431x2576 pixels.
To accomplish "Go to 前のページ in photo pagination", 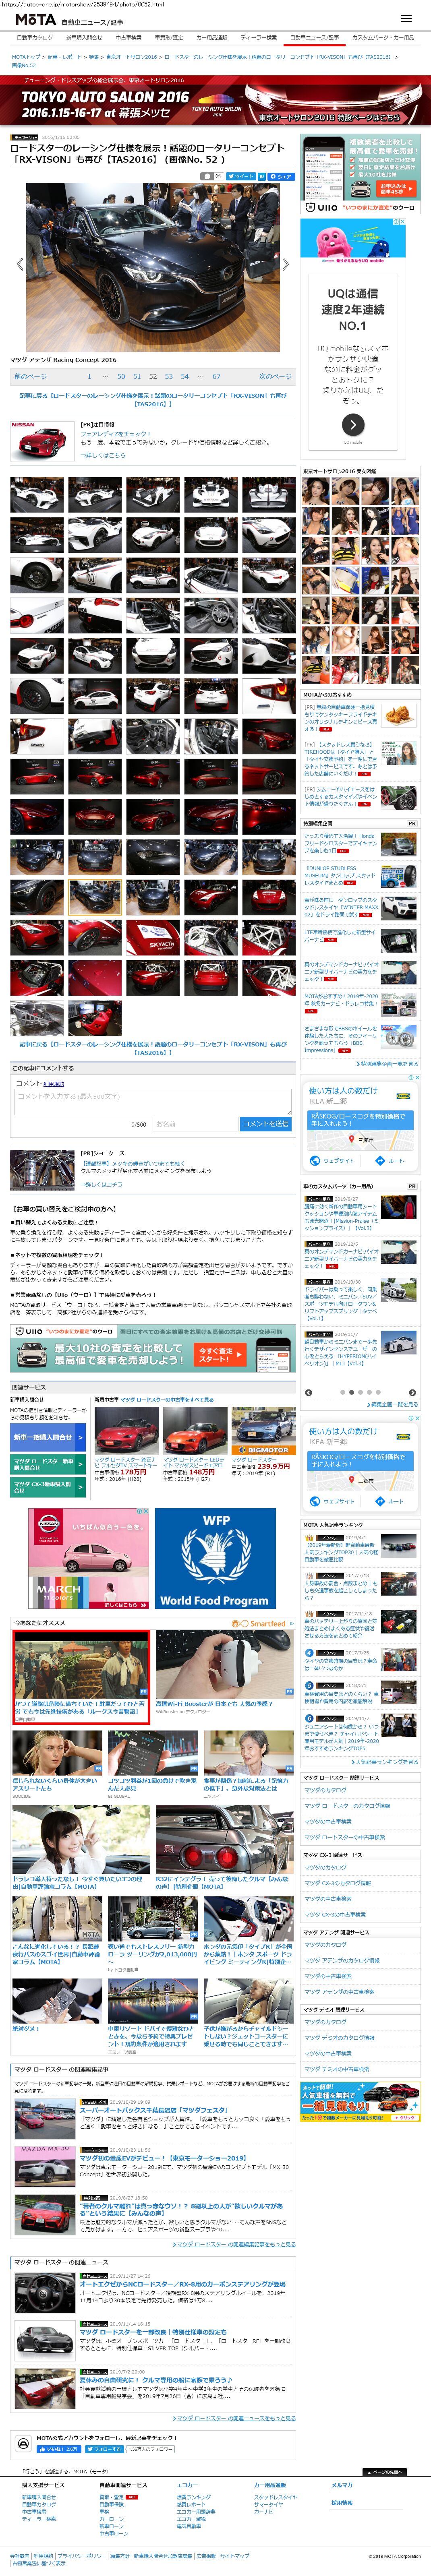I will point(30,377).
